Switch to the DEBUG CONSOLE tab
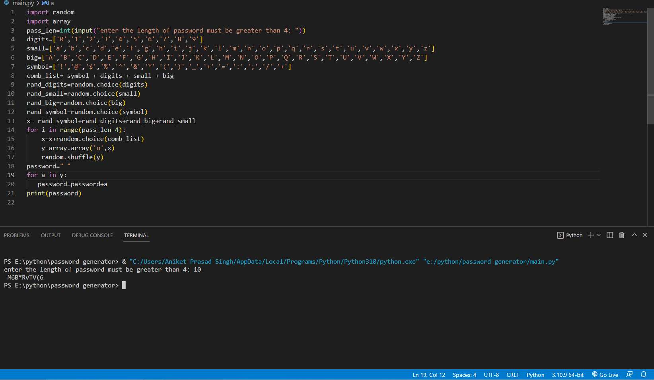The height and width of the screenshot is (380, 654). point(92,235)
